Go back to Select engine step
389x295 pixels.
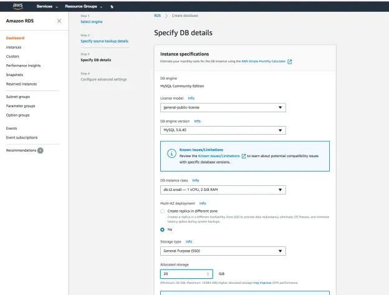pos(92,22)
